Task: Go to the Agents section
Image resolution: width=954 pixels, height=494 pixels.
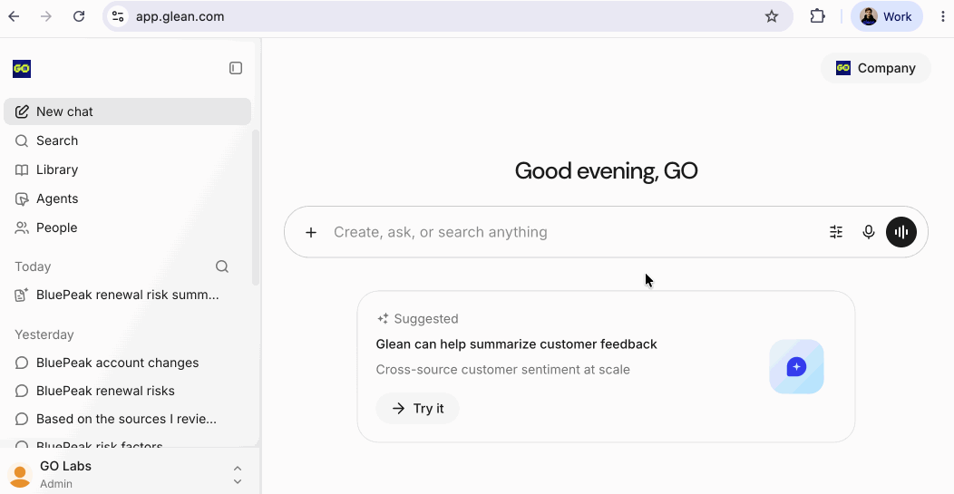Action: coord(127,199)
